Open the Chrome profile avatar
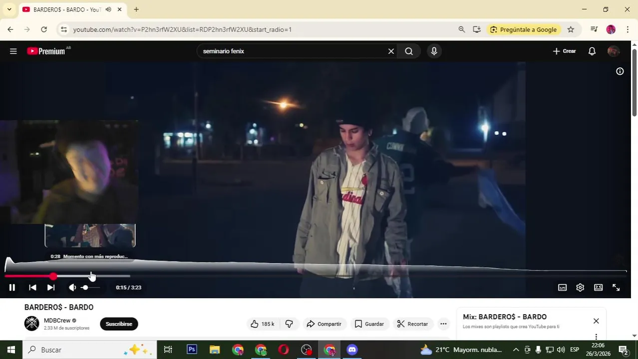 pyautogui.click(x=611, y=29)
